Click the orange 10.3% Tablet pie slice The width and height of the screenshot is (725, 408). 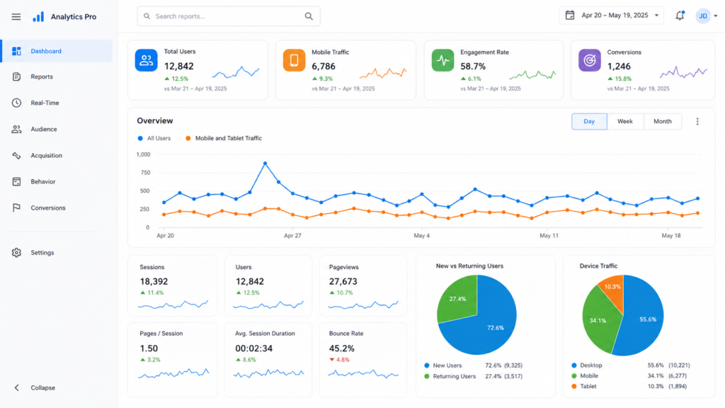(x=613, y=288)
